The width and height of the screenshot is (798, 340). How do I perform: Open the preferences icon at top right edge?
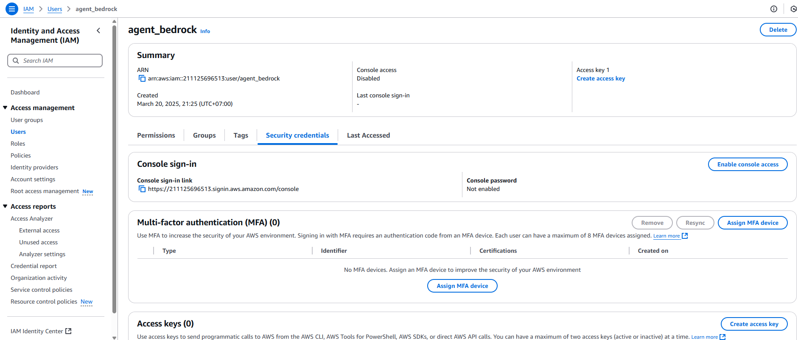(793, 9)
